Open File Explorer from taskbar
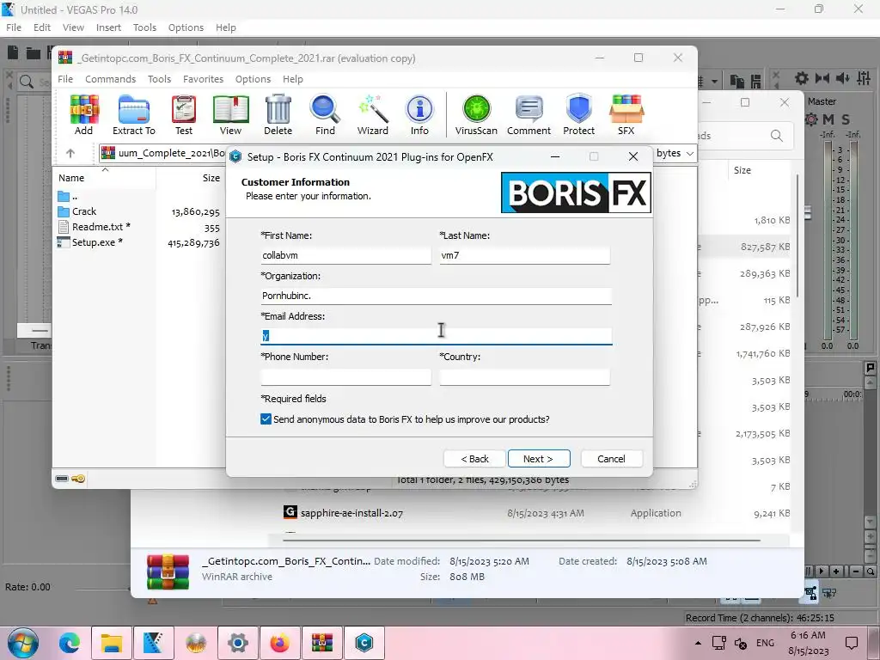 pos(111,643)
